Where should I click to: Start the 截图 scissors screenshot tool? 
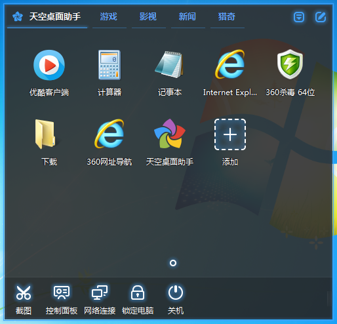pyautogui.click(x=24, y=293)
